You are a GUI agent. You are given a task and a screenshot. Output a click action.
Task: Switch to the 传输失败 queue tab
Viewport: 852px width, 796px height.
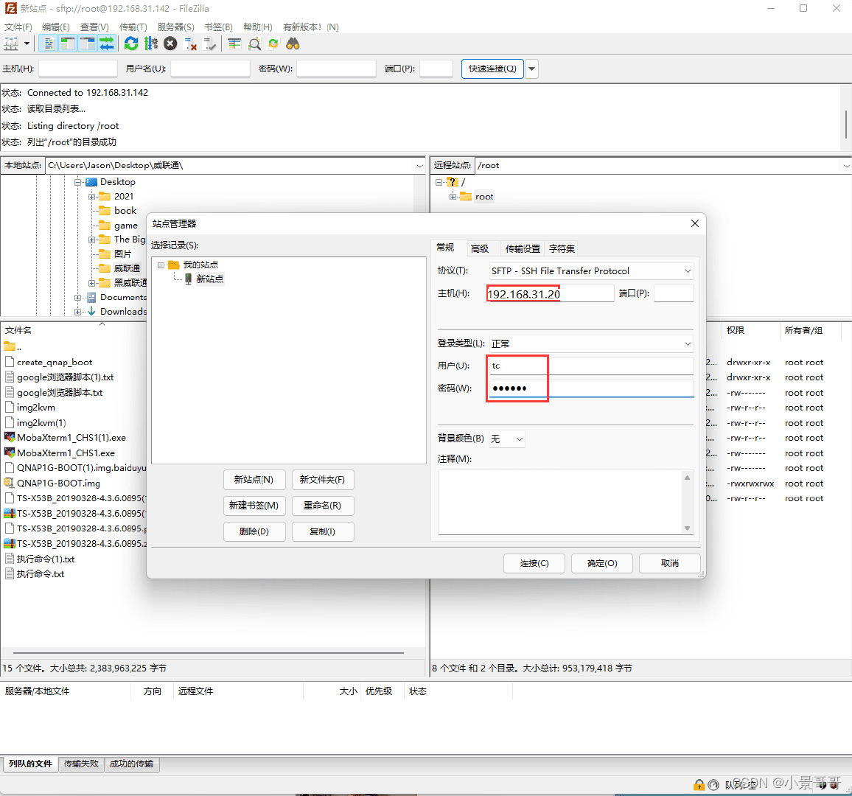pos(82,764)
